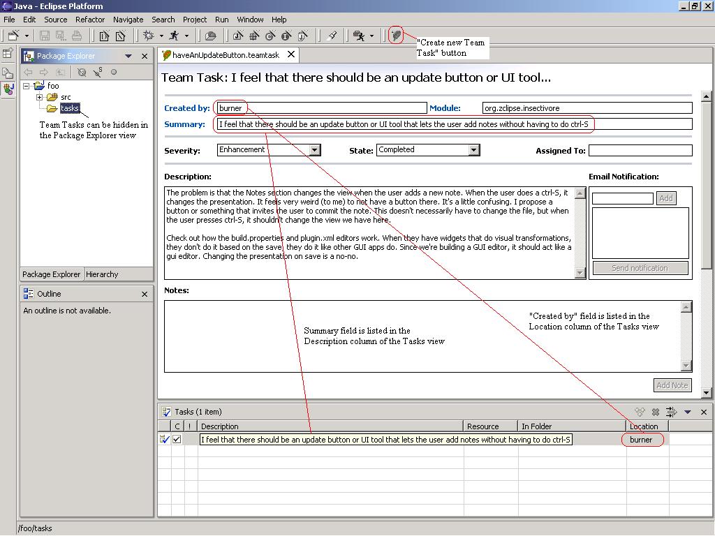
Task: Click the Summary input field
Action: tap(455, 124)
